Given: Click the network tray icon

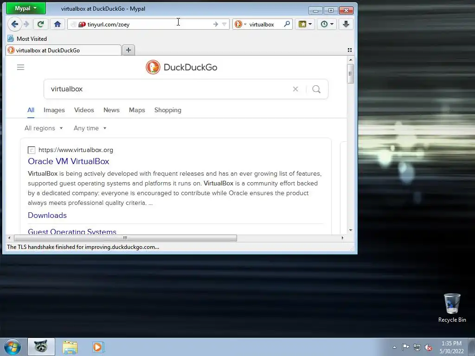Looking at the screenshot, I should (x=417, y=347).
